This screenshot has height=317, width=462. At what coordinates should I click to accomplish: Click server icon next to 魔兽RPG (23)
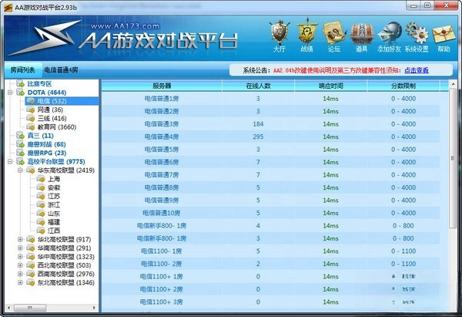[x=20, y=153]
